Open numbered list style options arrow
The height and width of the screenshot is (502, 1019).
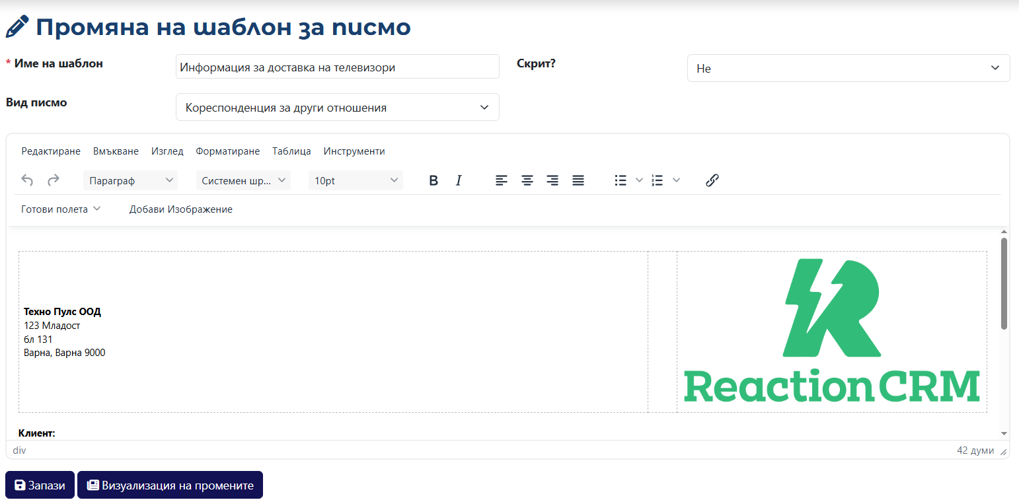[x=676, y=180]
